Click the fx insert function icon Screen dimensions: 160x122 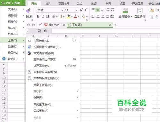pyautogui.click(x=45, y=31)
